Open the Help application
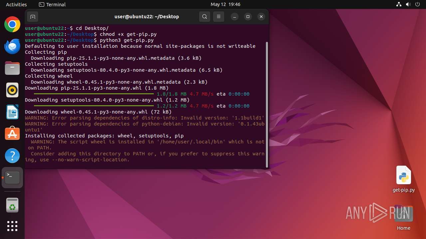Viewport: 426px width, 239px height. coord(12,156)
